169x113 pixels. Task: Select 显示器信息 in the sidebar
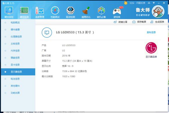coord(18,72)
